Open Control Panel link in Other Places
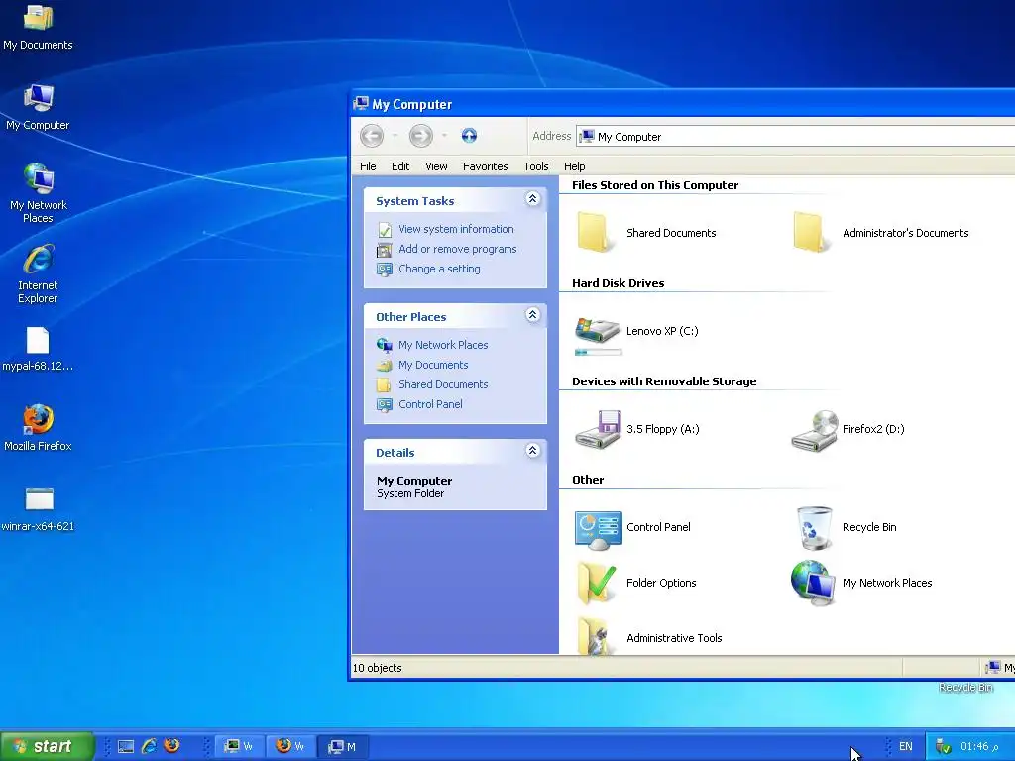The height and width of the screenshot is (761, 1015). [x=430, y=404]
